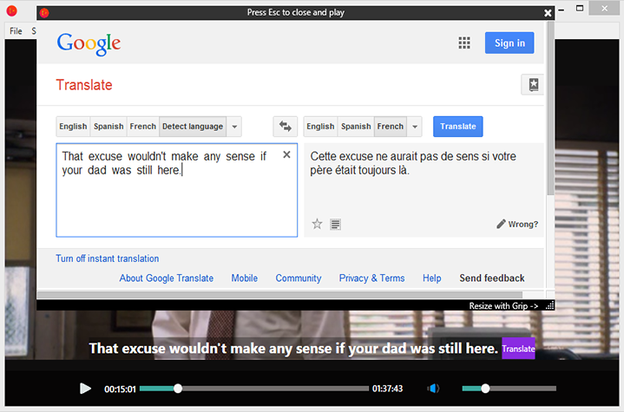Expand the source language dropdown arrow

coord(234,127)
